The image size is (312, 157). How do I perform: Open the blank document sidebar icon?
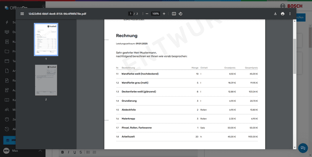7,71
